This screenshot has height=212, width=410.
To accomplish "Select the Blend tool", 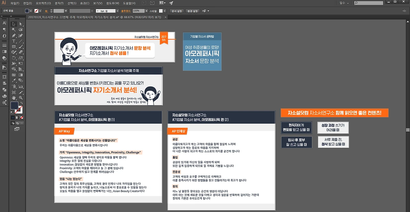I will (21, 81).
